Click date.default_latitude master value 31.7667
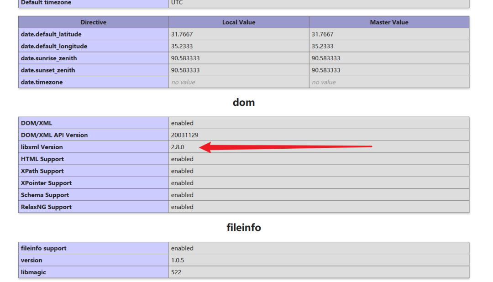 coord(322,34)
